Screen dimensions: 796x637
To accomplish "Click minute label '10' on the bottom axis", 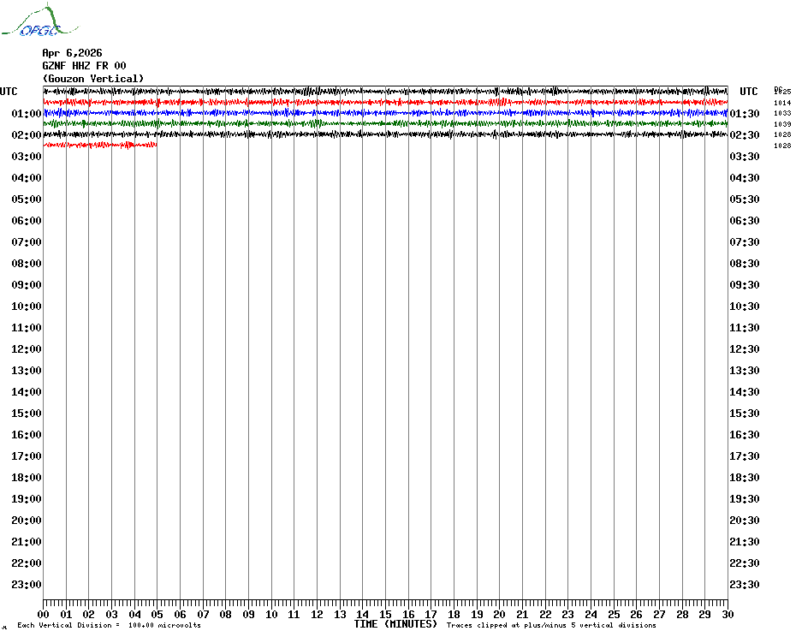I will tap(271, 615).
